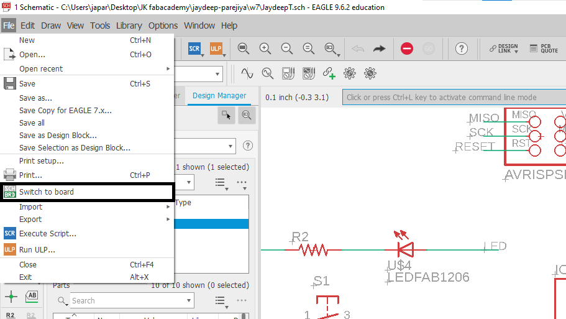Click the second simulation gear icon
566x319 pixels.
370,73
